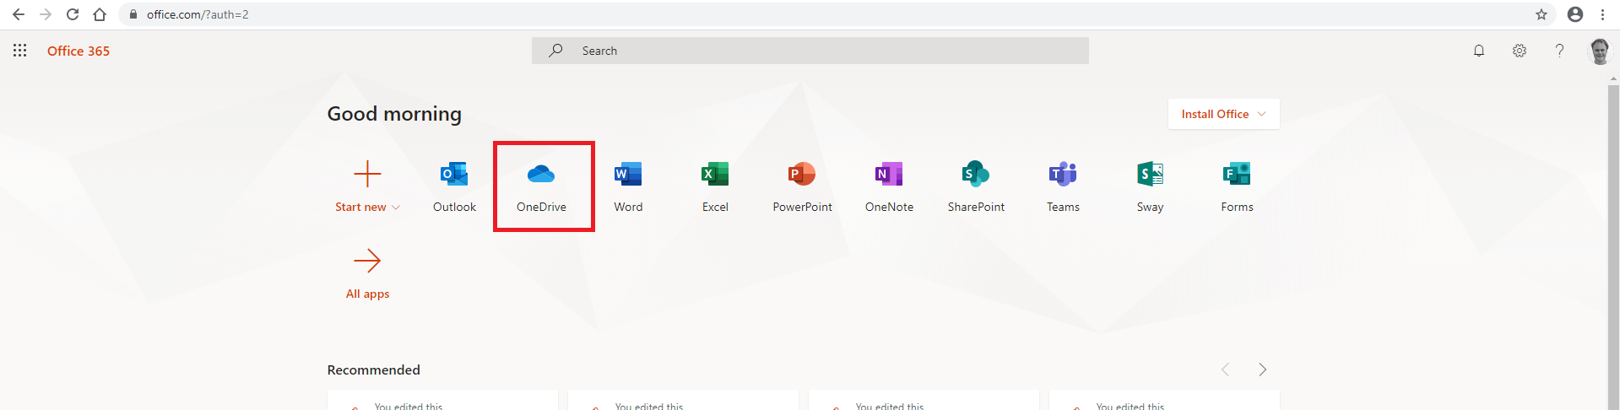This screenshot has width=1620, height=410.
Task: Go to the browser home page
Action: [x=100, y=14]
